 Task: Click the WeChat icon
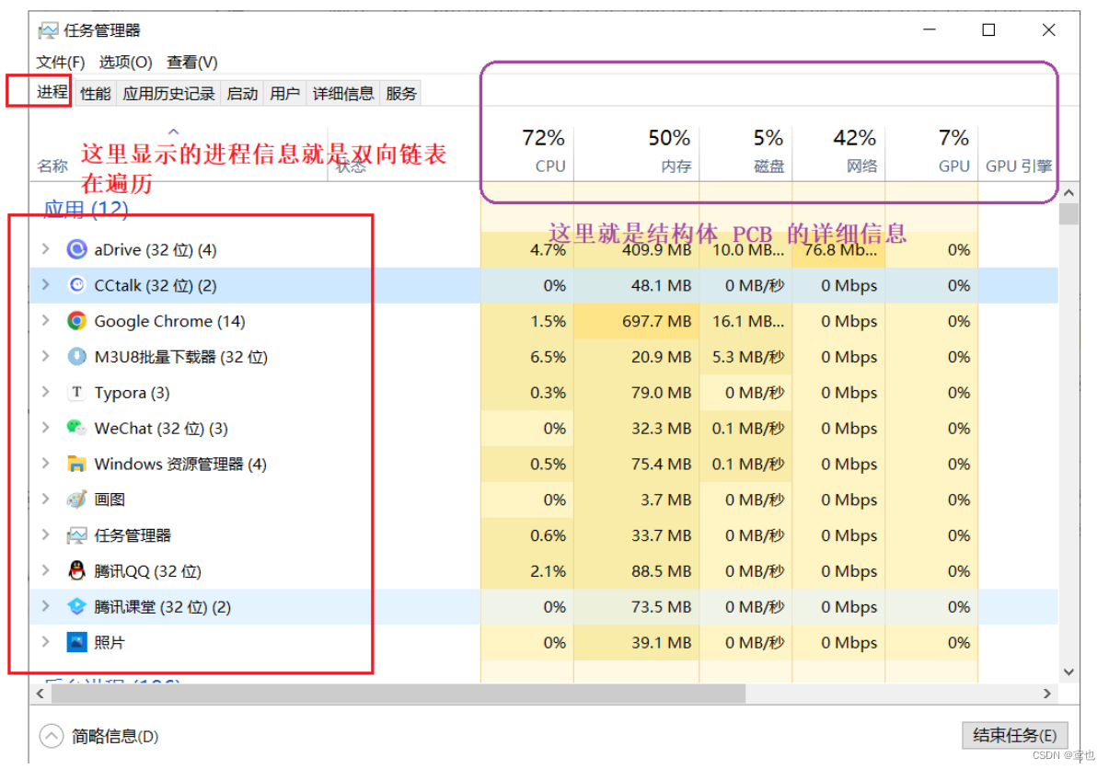tap(77, 429)
